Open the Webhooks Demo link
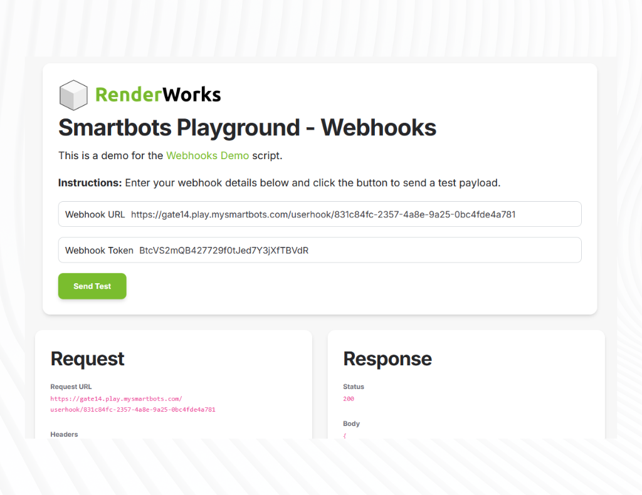This screenshot has width=642, height=495. click(208, 155)
